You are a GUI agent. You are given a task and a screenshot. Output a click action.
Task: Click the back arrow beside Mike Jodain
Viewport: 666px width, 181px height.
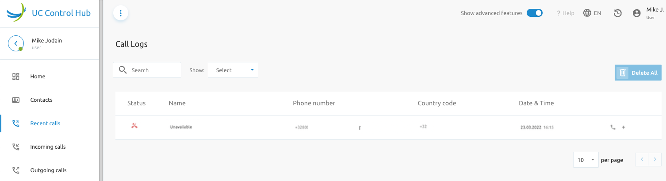point(16,43)
